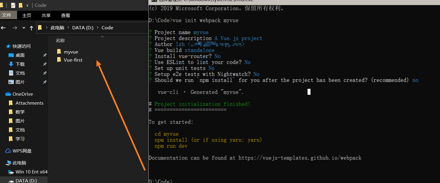Select the myvue folder in the file list
Screen dimensions: 440x183
pos(71,52)
